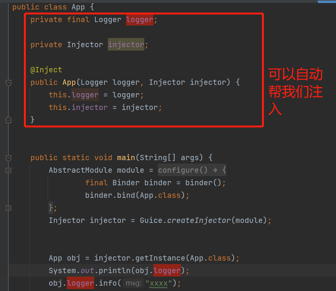Click the msg: parameter hint
336x291 pixels.
[x=133, y=283]
